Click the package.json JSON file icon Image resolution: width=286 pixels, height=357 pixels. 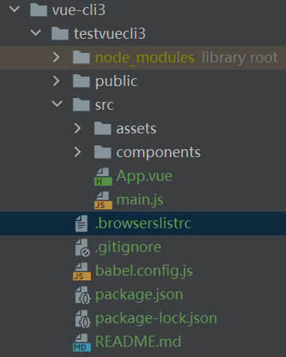(83, 295)
